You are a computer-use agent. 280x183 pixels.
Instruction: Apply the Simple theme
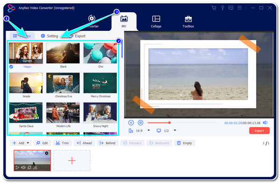26,83
